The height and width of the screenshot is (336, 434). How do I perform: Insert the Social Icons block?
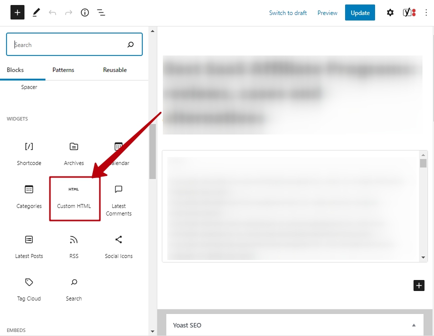tap(119, 246)
